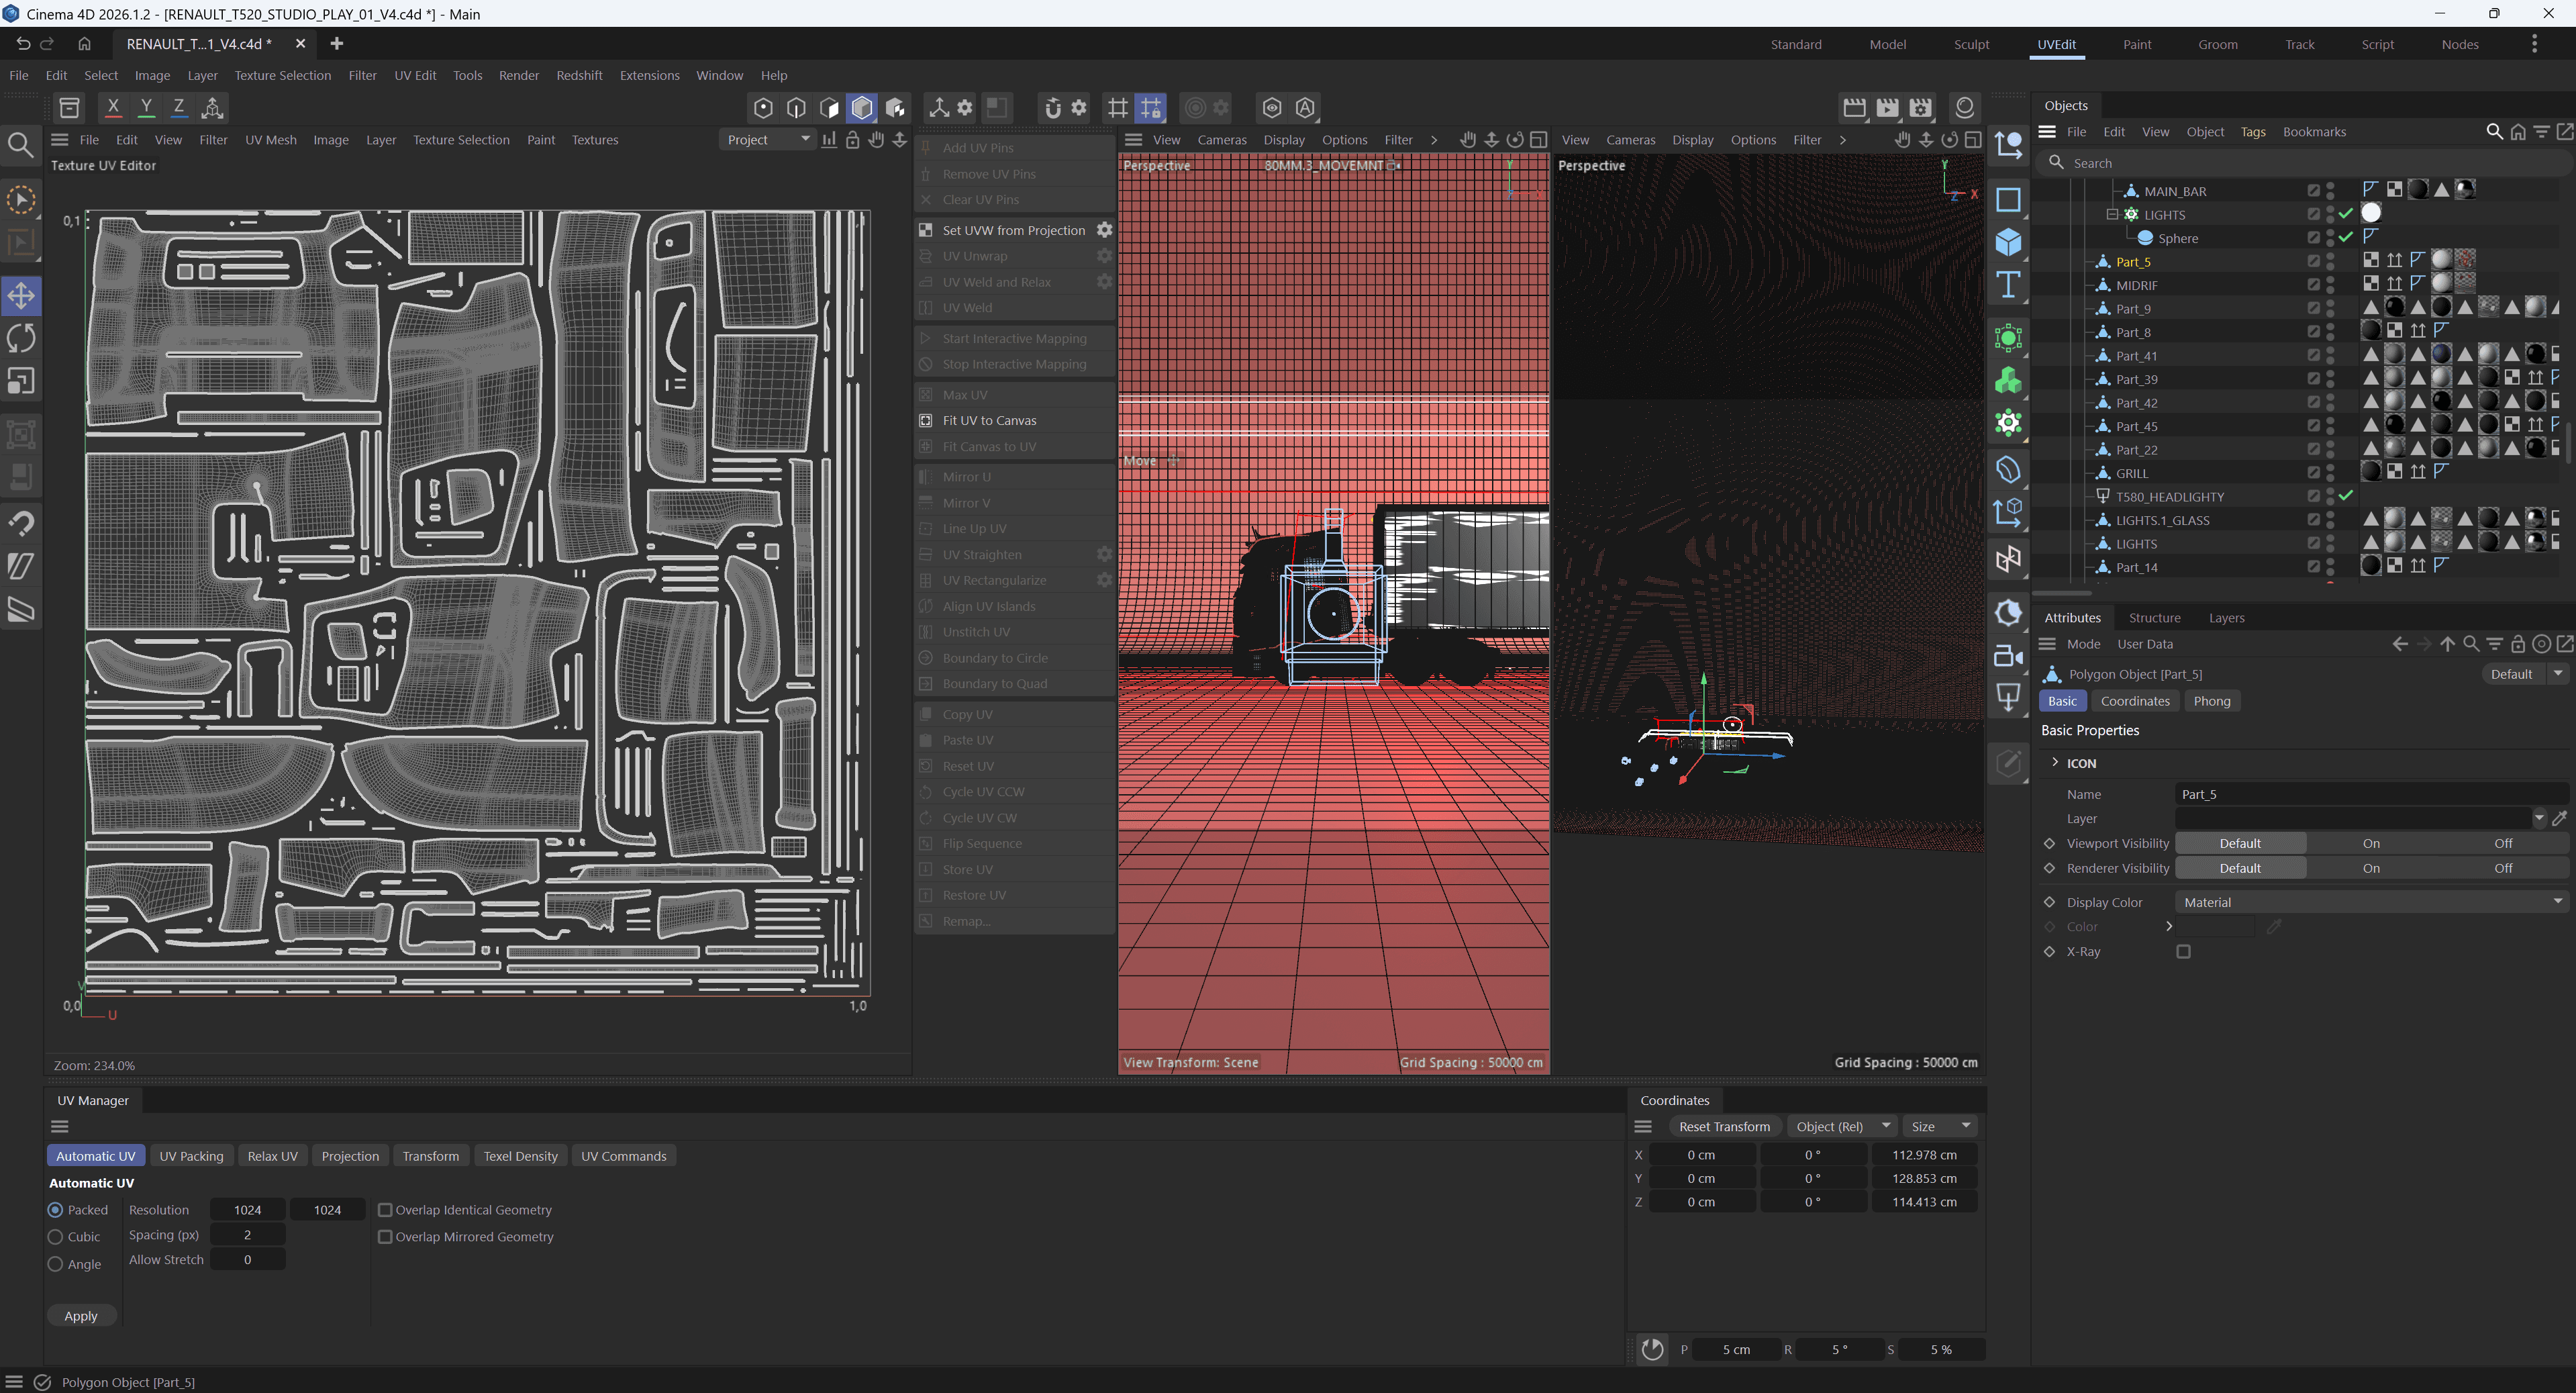Select the Cubic radio option

coord(56,1237)
